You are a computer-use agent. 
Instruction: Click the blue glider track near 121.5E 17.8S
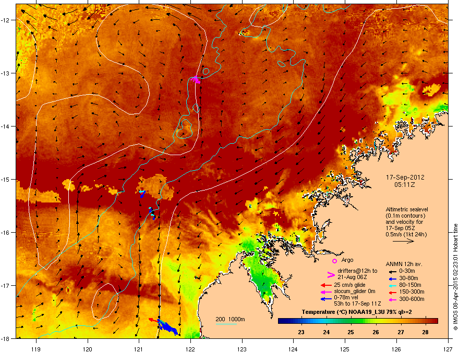[x=168, y=327]
